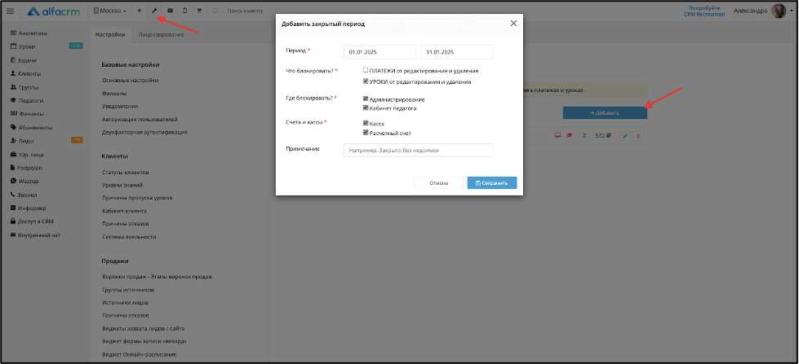The height and width of the screenshot is (364, 799).
Task: Click the red graduation cap icon in period row
Action: pyautogui.click(x=569, y=136)
